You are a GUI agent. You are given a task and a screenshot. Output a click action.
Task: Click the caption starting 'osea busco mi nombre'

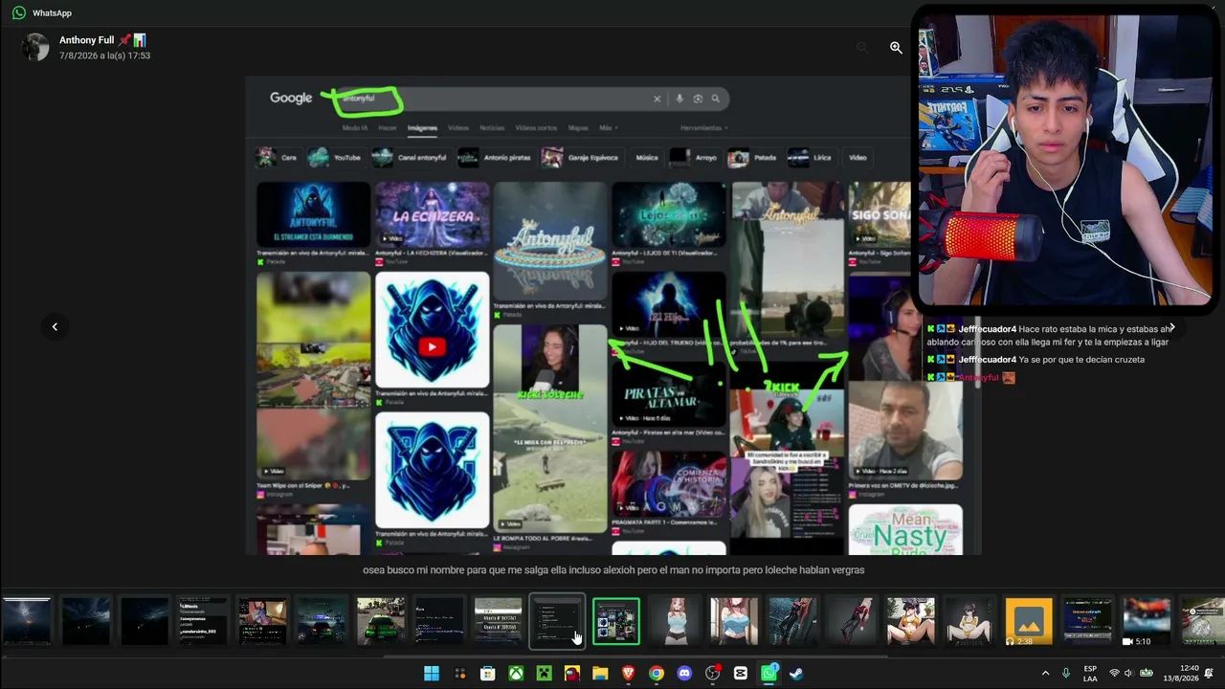click(613, 570)
